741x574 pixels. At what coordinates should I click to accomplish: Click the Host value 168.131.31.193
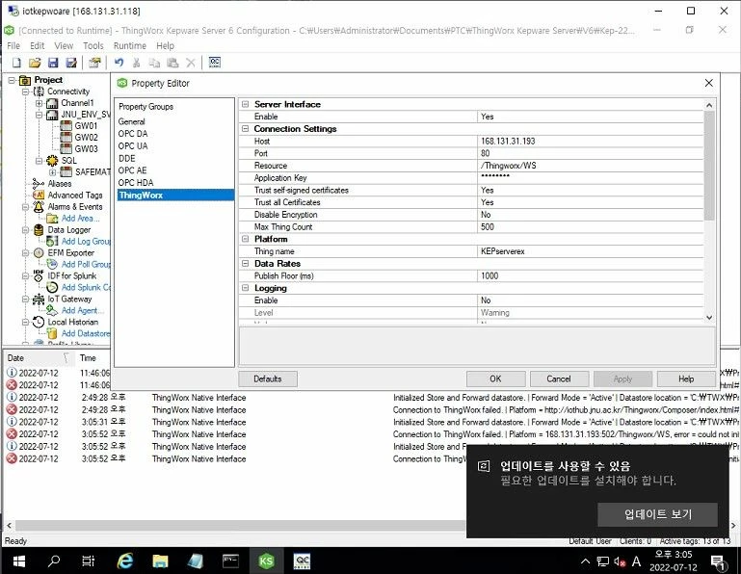point(591,141)
